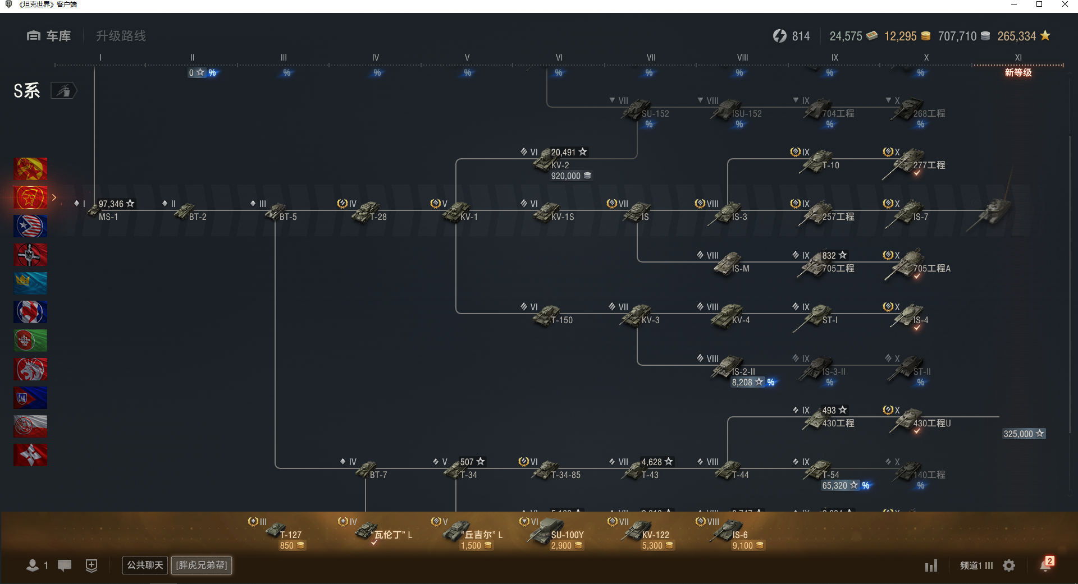Click the vertical scrollbar on right edge

(x=1070, y=283)
